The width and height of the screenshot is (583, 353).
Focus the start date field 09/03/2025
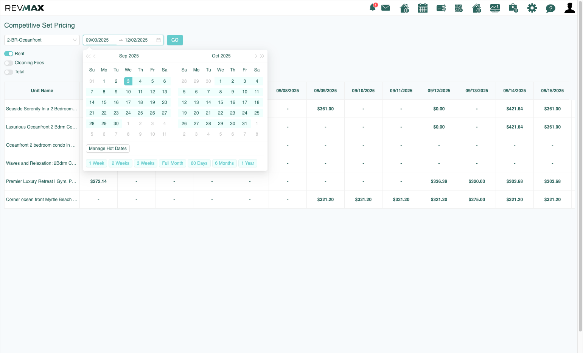100,40
